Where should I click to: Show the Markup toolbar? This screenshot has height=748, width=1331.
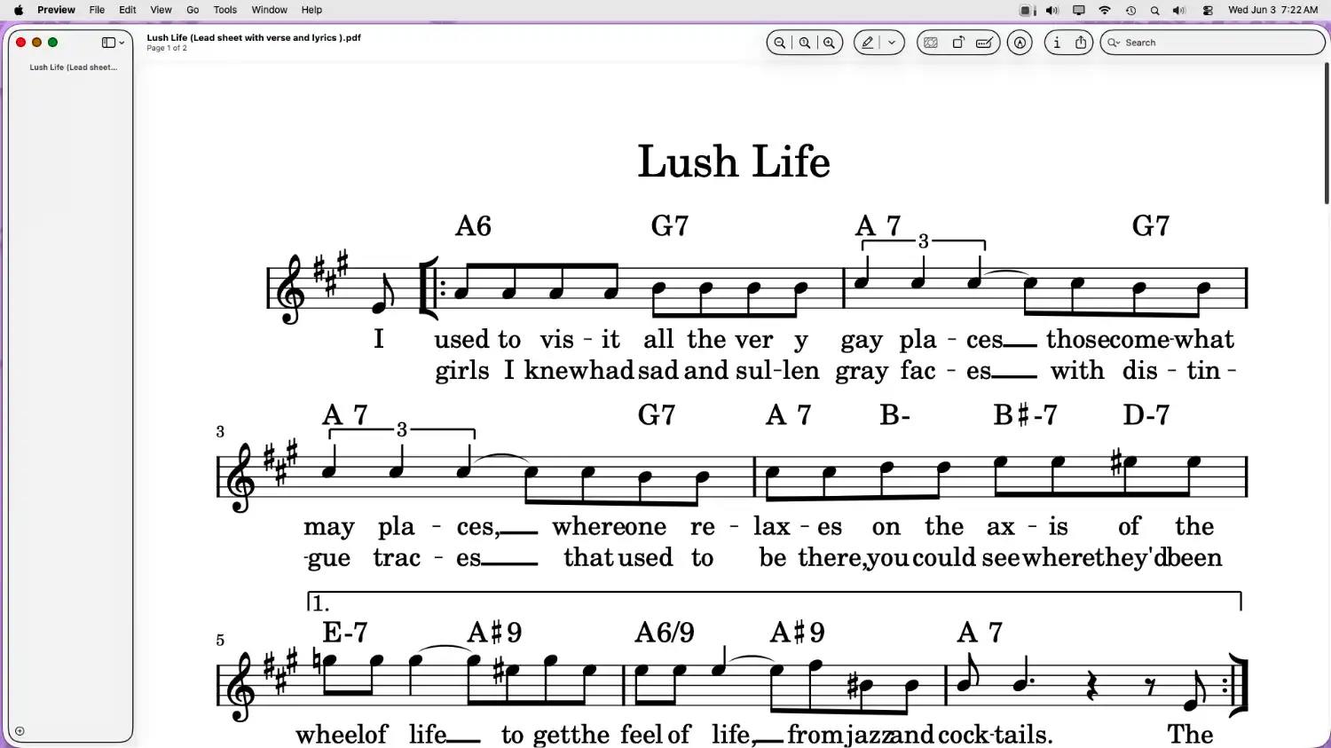[1020, 43]
